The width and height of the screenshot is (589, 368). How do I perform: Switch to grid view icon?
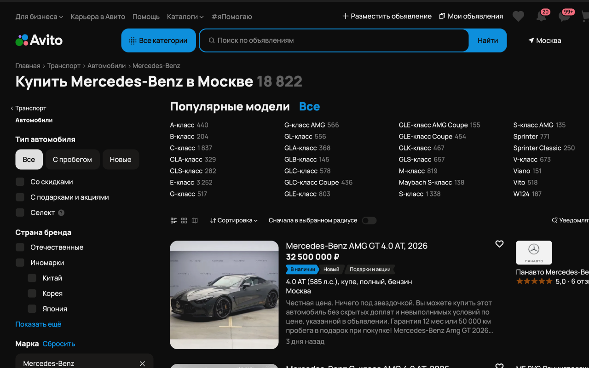pyautogui.click(x=184, y=221)
